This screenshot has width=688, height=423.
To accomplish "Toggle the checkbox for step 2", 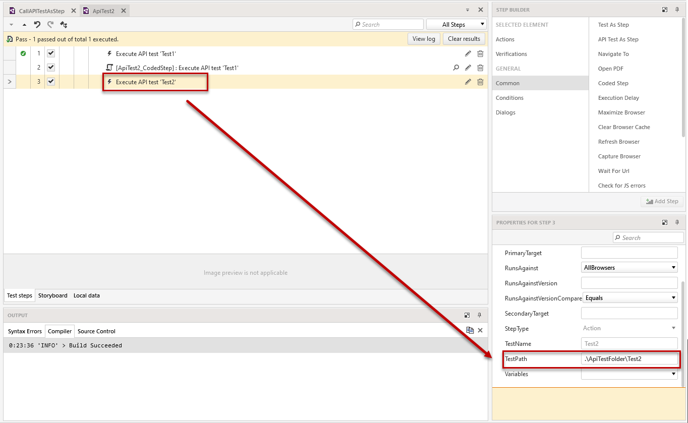I will click(x=51, y=68).
